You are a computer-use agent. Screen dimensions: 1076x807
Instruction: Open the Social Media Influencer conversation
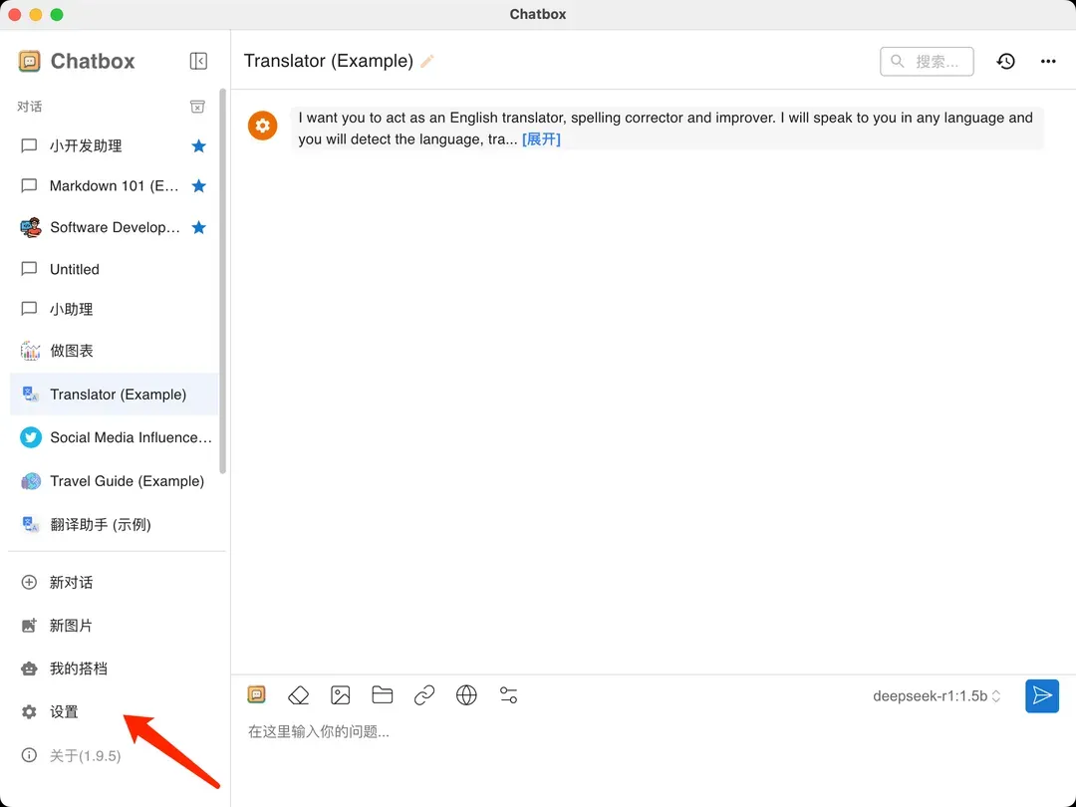114,437
